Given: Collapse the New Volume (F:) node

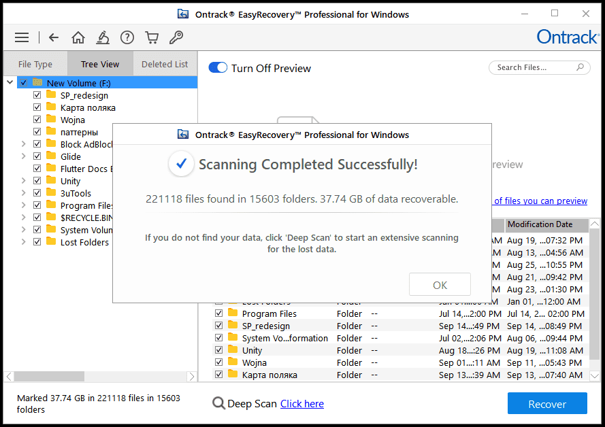Looking at the screenshot, I should coord(10,83).
